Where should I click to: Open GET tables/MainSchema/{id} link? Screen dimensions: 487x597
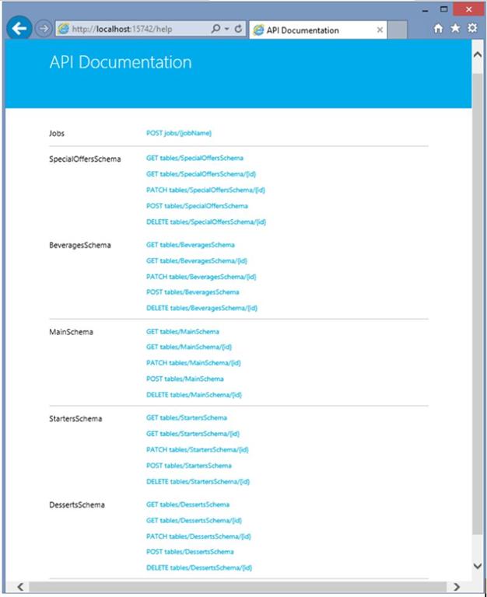click(x=189, y=347)
